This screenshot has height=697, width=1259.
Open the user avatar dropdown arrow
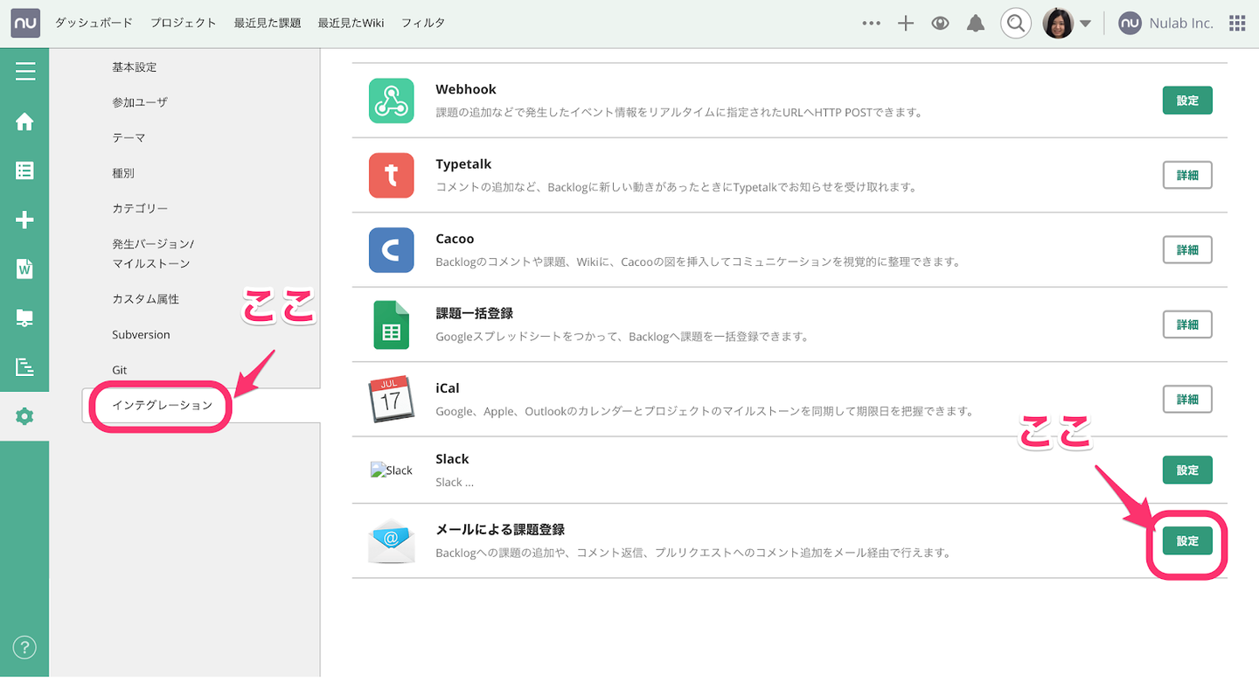[x=1085, y=24]
